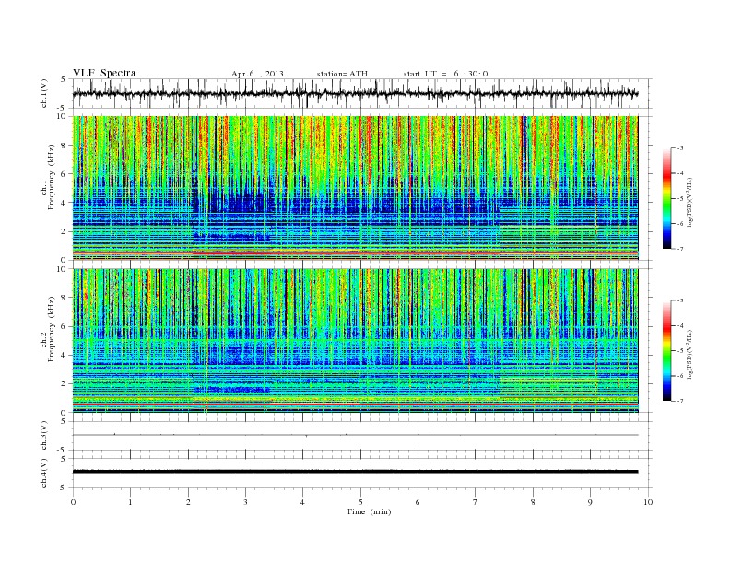Image resolution: width=730 pixels, height=564 pixels.
Task: Click the ch.2 PSD color scale bar
Action: coord(667,351)
